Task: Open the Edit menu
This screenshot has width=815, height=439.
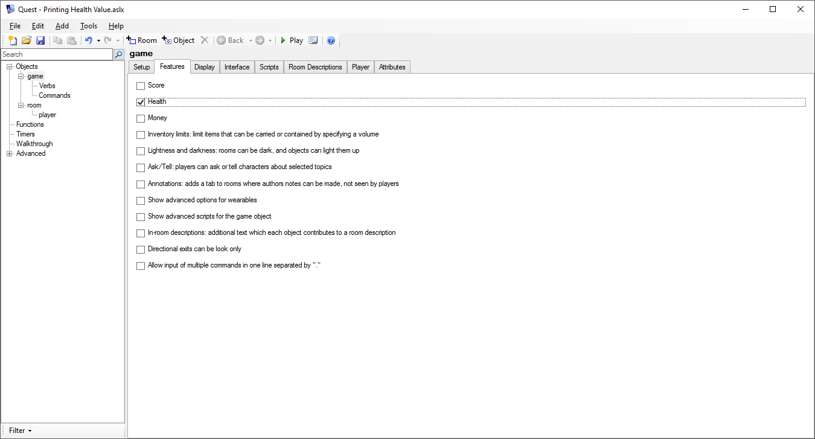Action: pyautogui.click(x=38, y=26)
